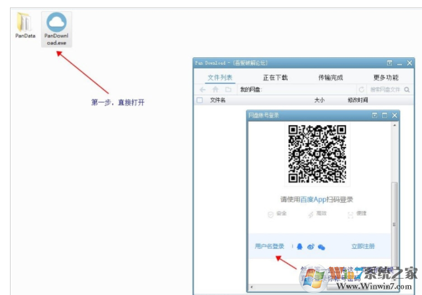Open the PanData folder

24,25
